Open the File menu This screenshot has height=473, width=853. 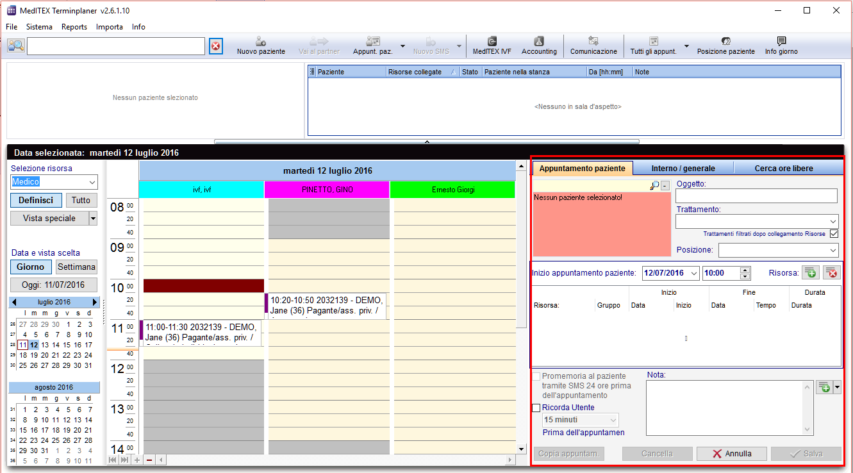coord(12,27)
